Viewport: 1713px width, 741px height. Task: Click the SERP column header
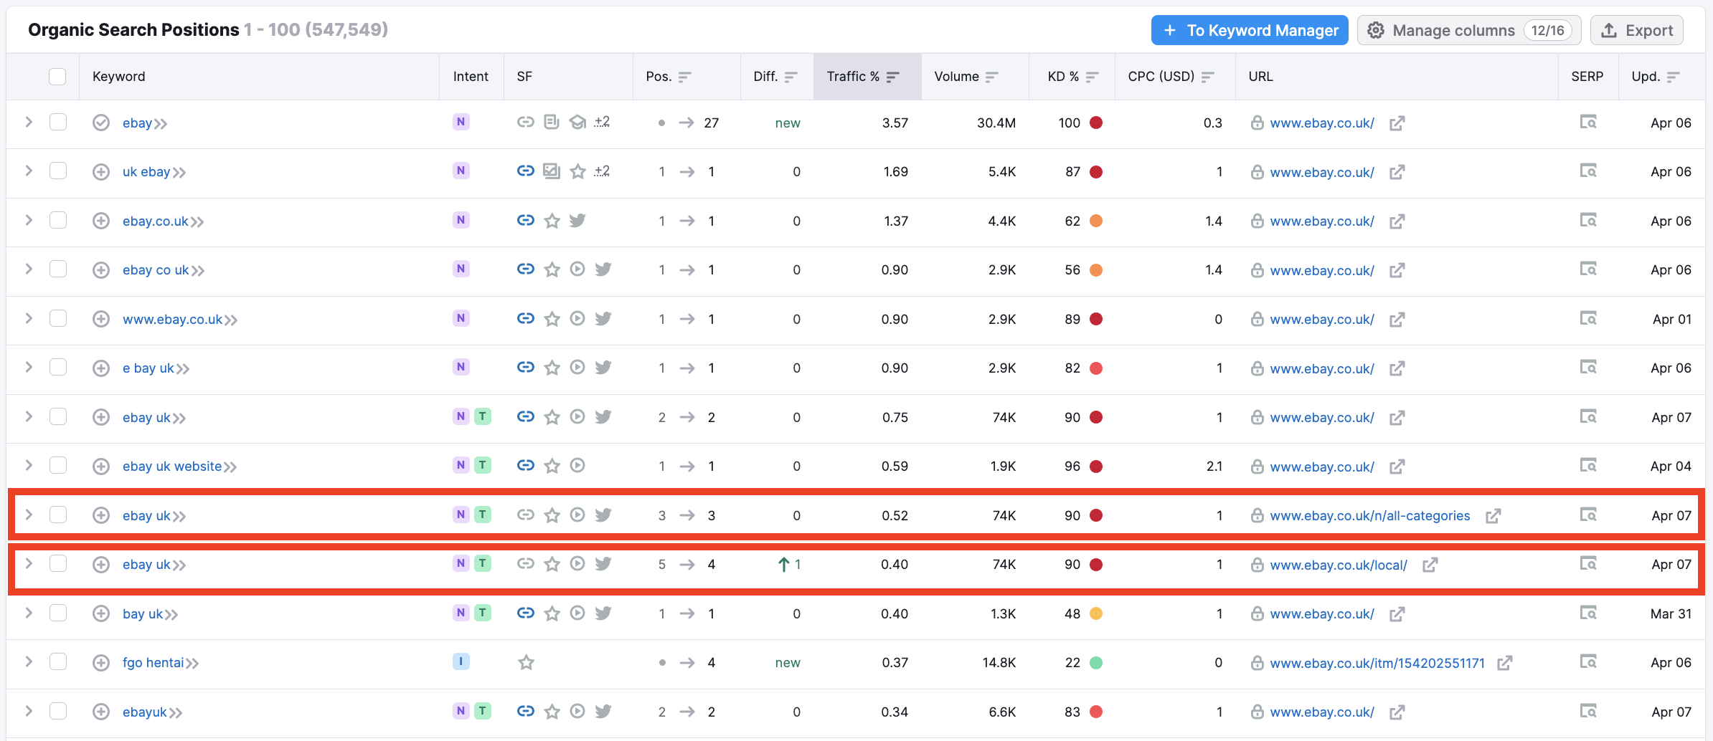click(x=1587, y=77)
